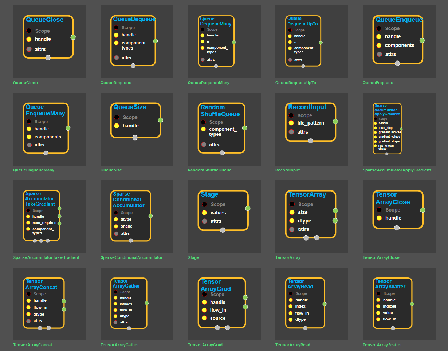Screen dimensions: 448x351
Task: Click the handle input pin on QueueClose node
Action: pos(29,39)
